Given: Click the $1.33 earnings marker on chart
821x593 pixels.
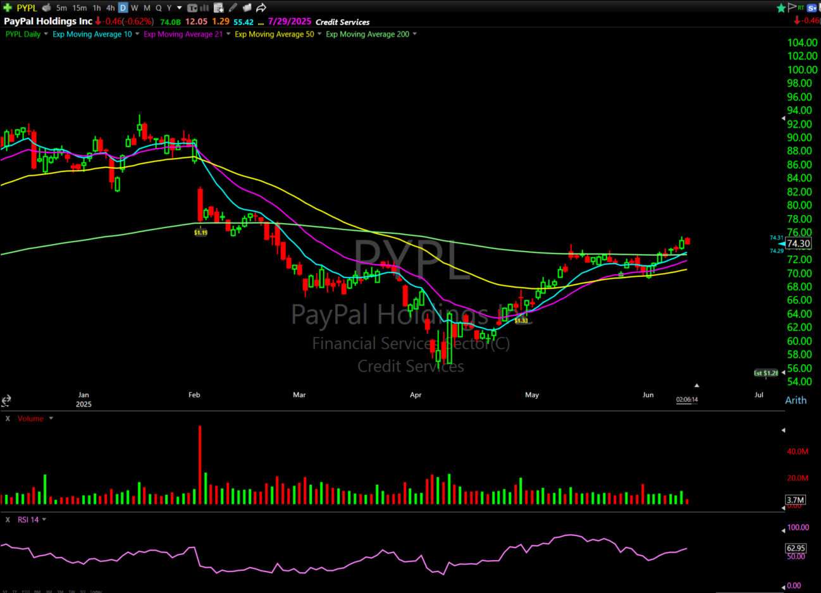Looking at the screenshot, I should (x=521, y=321).
